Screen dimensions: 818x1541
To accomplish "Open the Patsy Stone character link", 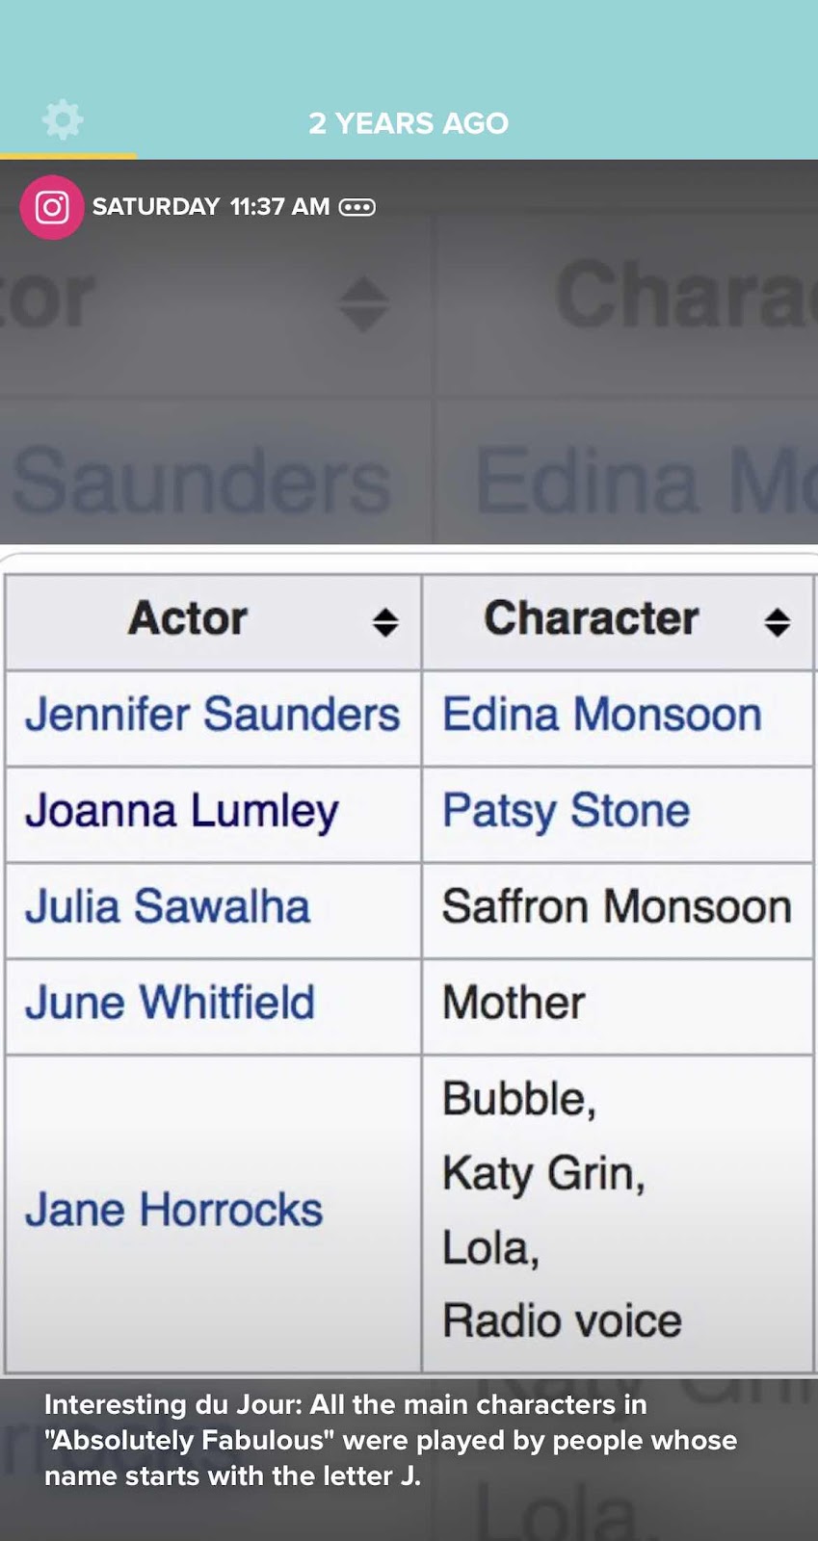I will tap(567, 811).
